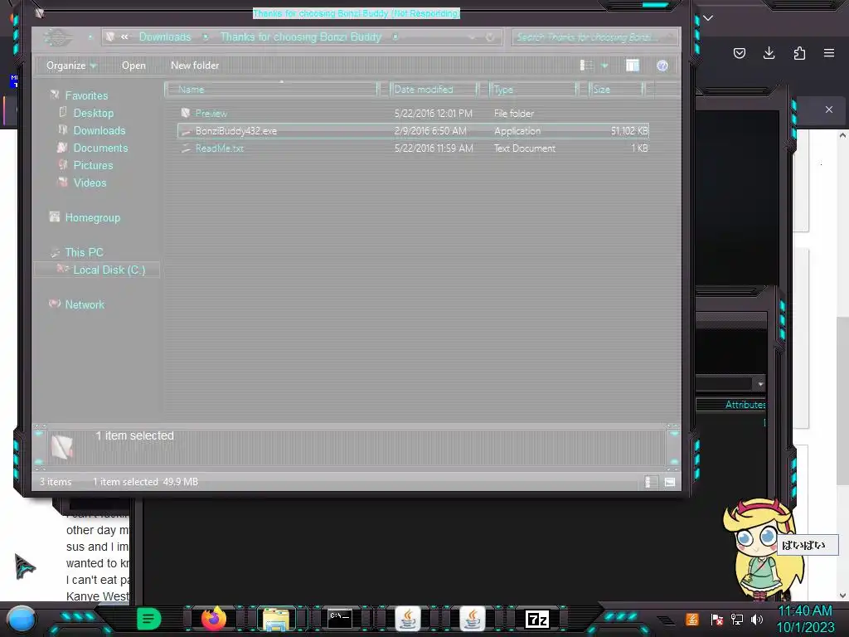This screenshot has width=849, height=637.
Task: Click the refresh button in address bar
Action: tap(489, 37)
